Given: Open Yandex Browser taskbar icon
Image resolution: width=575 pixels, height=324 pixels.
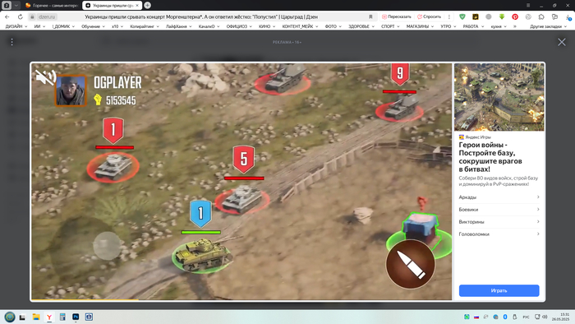Looking at the screenshot, I should [x=49, y=317].
